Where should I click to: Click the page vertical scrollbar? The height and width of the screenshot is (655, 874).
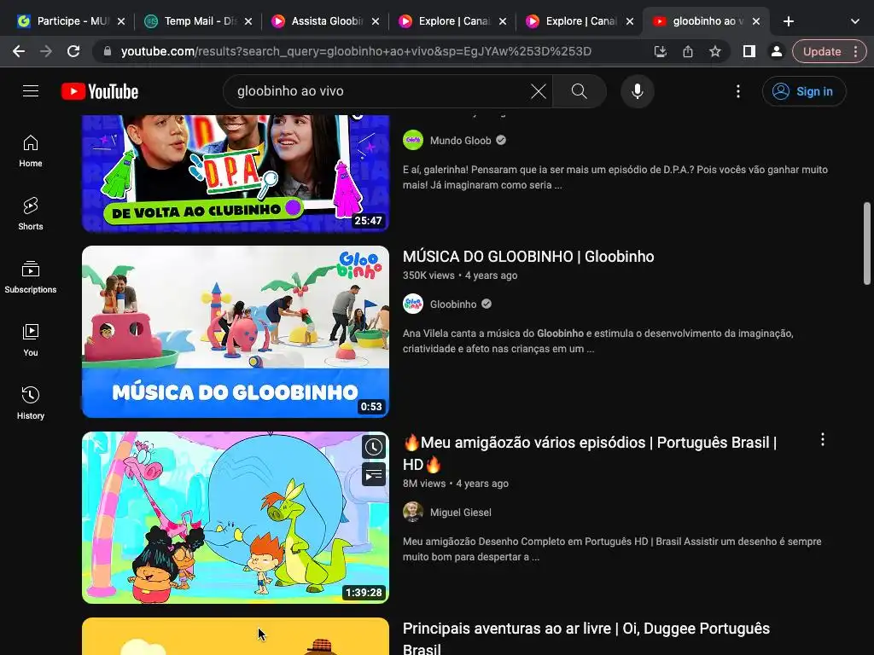click(867, 244)
